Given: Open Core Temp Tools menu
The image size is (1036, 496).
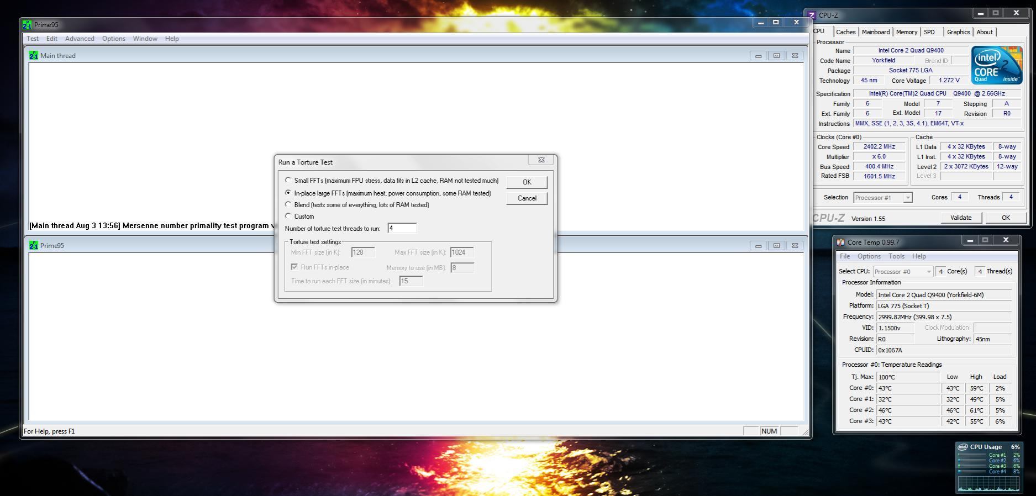Looking at the screenshot, I should (x=896, y=256).
